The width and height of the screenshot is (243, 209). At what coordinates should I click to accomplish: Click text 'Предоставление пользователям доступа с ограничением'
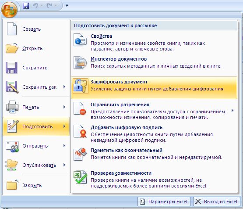pos(158,112)
